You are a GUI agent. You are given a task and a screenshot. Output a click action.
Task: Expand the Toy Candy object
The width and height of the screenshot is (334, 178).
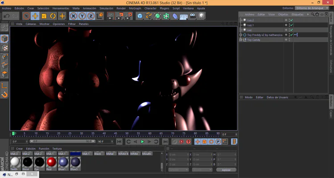coord(241,40)
